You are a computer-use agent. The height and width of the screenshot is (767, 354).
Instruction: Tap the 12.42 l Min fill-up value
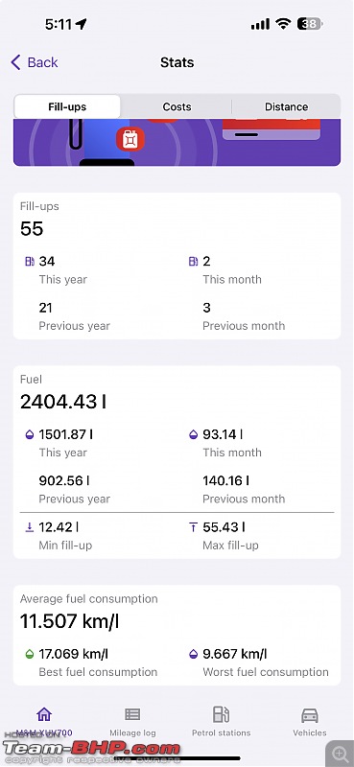[59, 527]
